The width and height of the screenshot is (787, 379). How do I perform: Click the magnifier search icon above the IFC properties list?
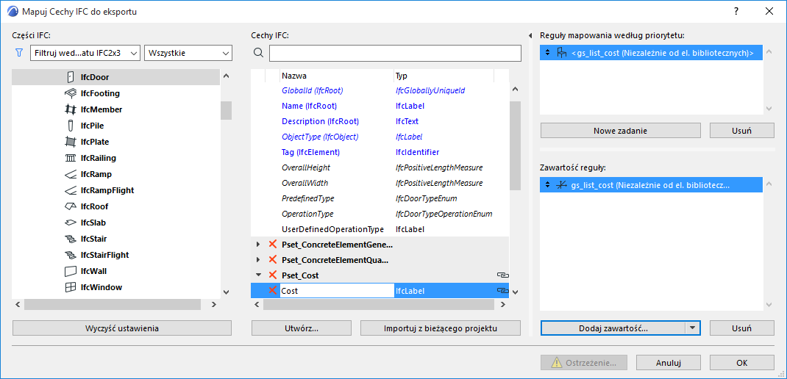point(258,53)
